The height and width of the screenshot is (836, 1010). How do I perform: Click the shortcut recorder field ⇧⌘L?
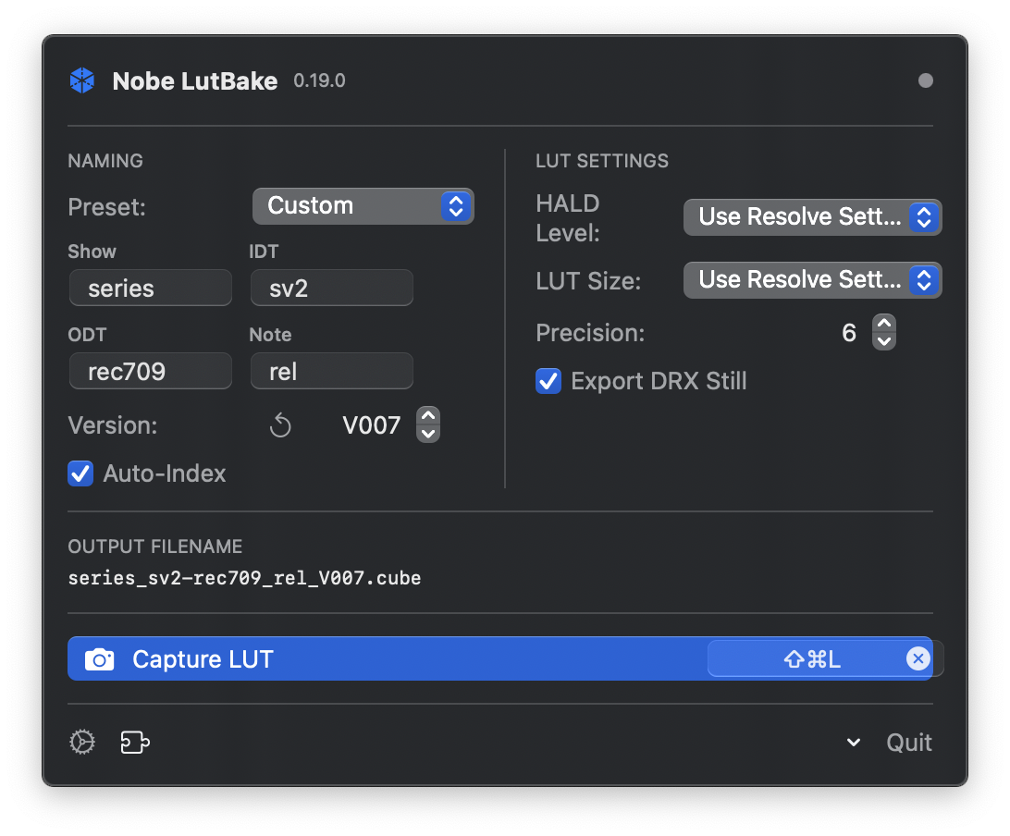tap(811, 658)
